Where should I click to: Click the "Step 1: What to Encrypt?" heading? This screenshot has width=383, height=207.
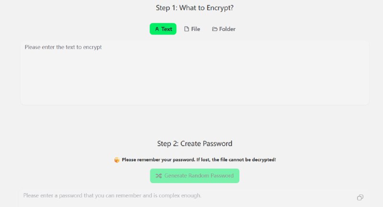pos(195,8)
